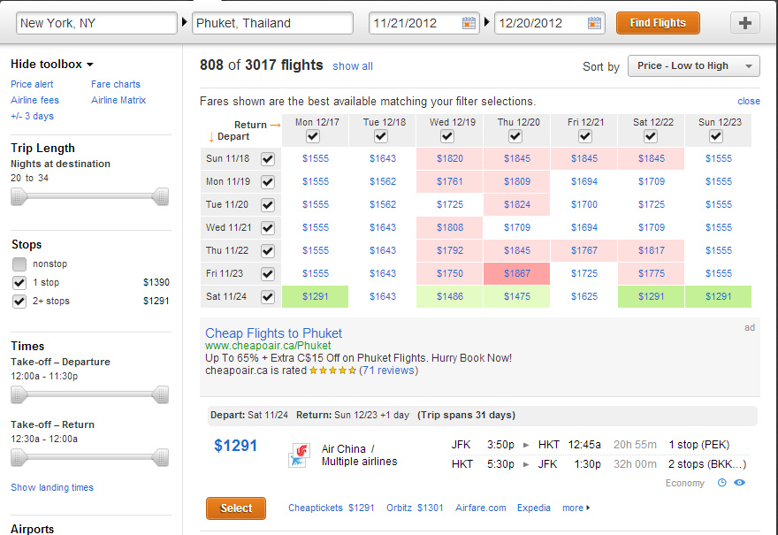Click the show all flights link

click(352, 66)
